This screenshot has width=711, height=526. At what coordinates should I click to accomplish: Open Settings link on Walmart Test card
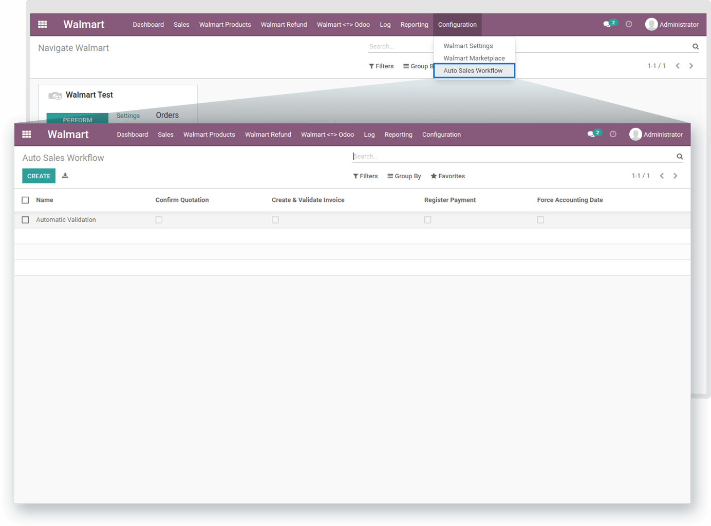[x=128, y=116]
